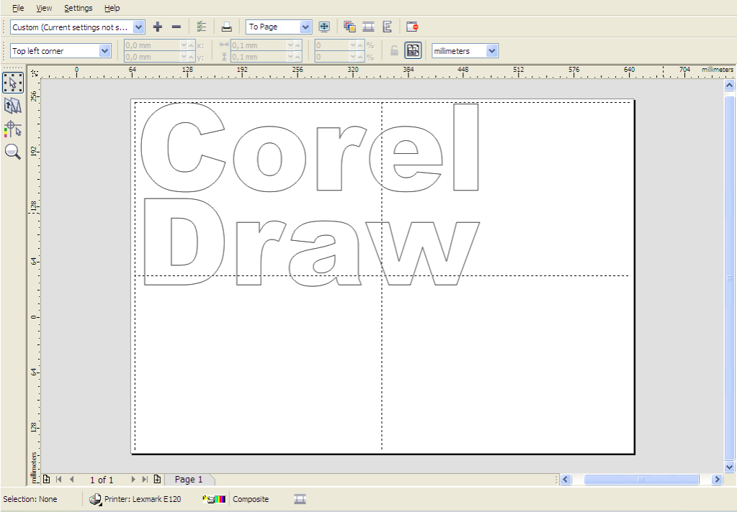Toggle the Print Tiled Pages button
The width and height of the screenshot is (737, 512).
coord(413,50)
